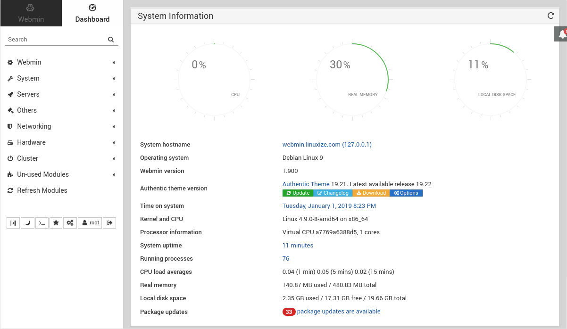Click the rocket icon beside Servers
This screenshot has height=329, width=567.
coord(10,94)
